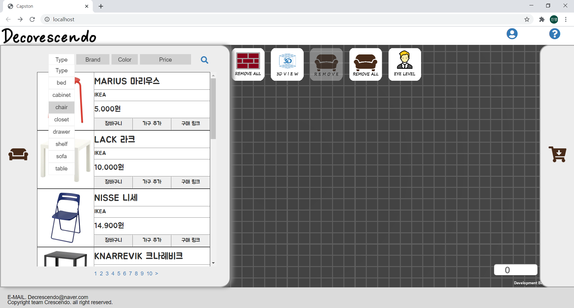Open the 3D VIEW mode
Image resolution: width=574 pixels, height=308 pixels.
coord(287,64)
